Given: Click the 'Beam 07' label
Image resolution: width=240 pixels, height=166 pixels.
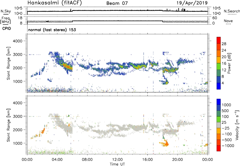Looking at the screenshot, I should point(117,3).
